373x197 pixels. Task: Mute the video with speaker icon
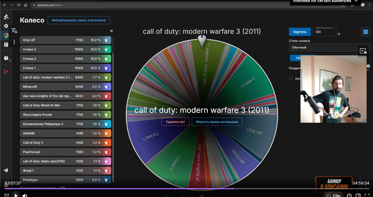(x=25, y=195)
